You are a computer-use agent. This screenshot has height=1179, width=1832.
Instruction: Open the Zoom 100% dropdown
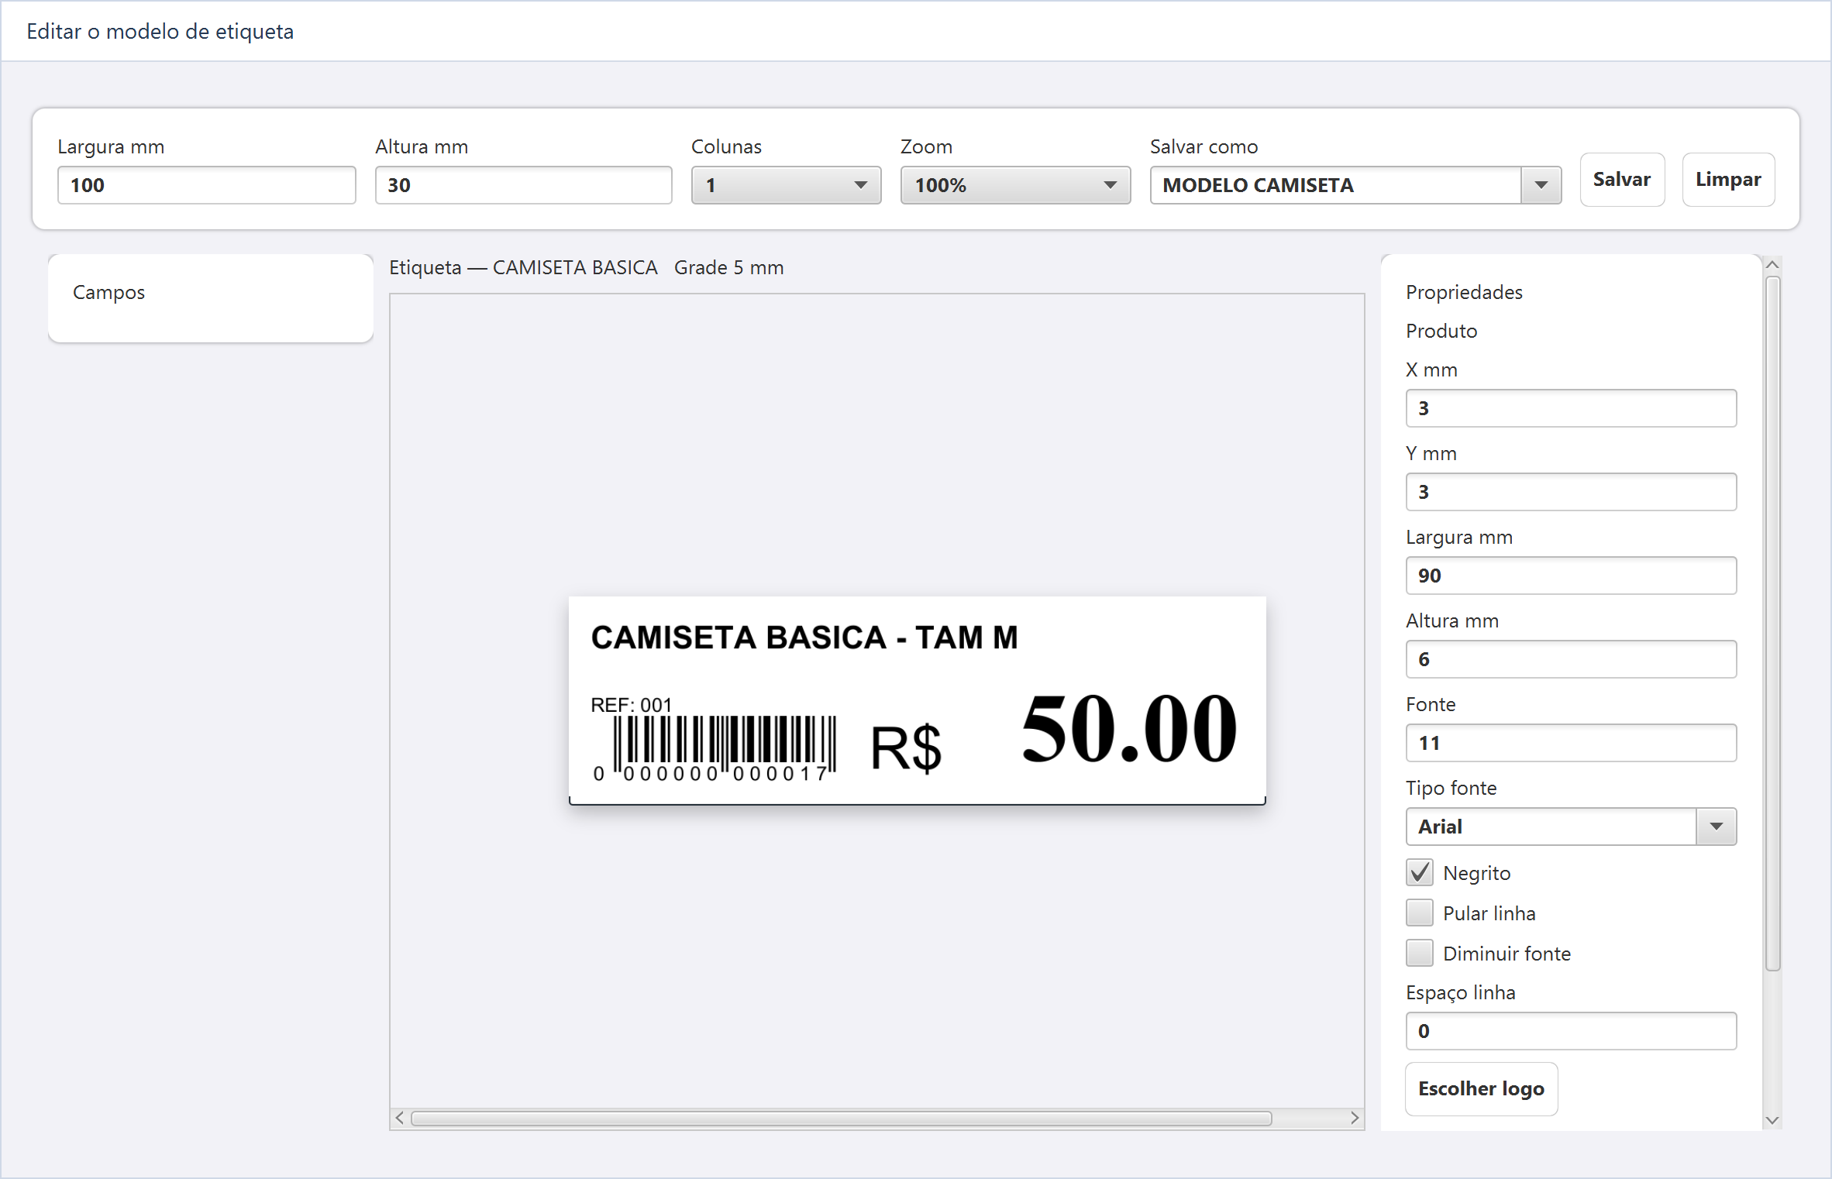click(1015, 185)
